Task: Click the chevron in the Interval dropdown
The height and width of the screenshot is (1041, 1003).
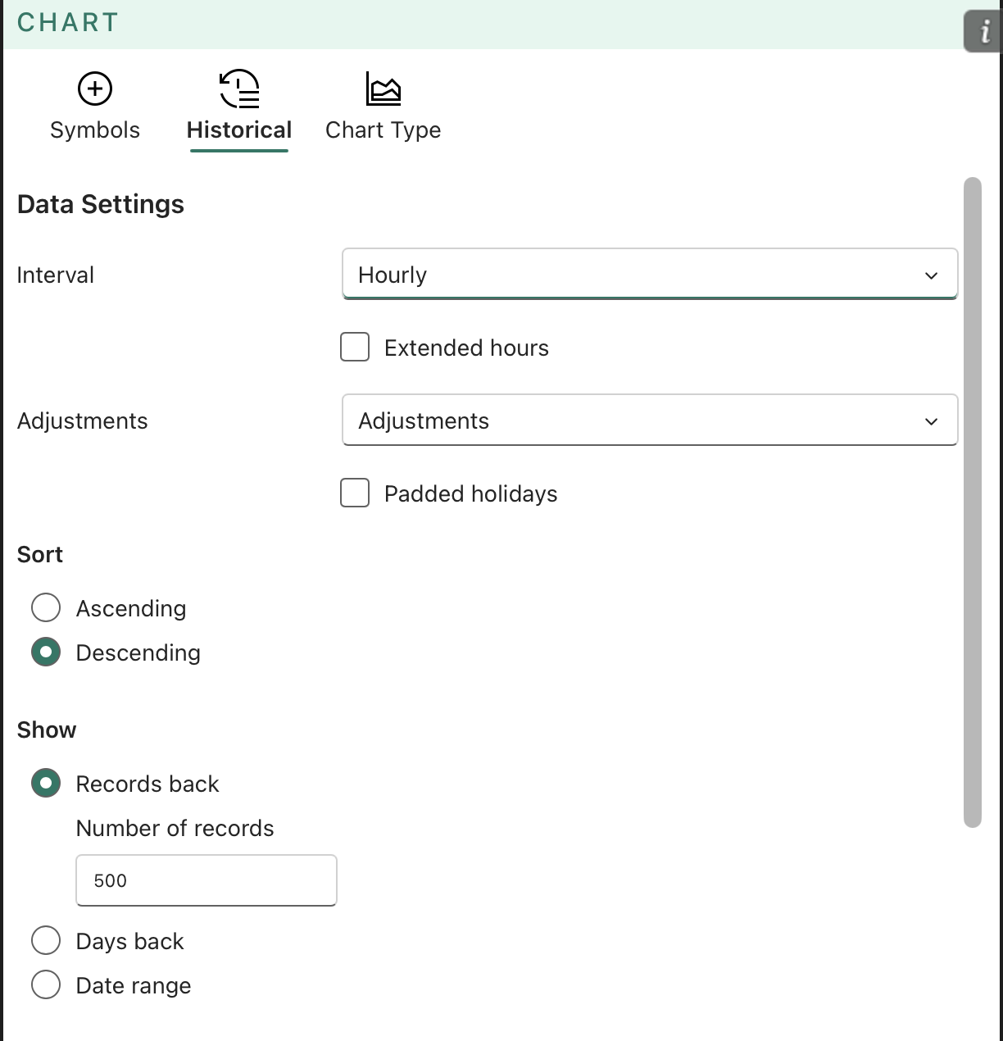Action: tap(931, 275)
